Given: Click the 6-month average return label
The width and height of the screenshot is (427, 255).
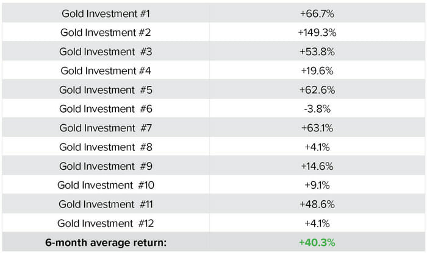Looking at the screenshot, I should (x=106, y=242).
